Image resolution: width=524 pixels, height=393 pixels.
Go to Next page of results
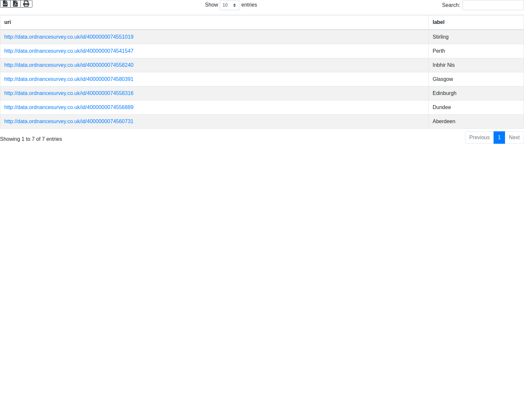point(514,138)
